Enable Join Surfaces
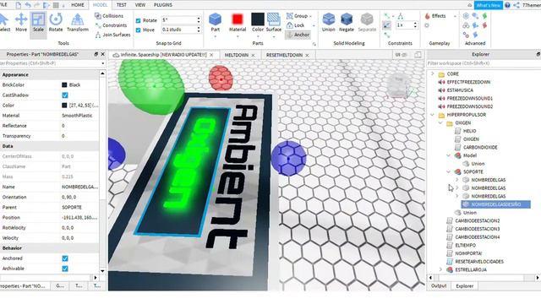 [112, 35]
